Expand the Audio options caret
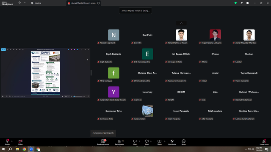Viewport: 271px width, 152px height. [12, 141]
